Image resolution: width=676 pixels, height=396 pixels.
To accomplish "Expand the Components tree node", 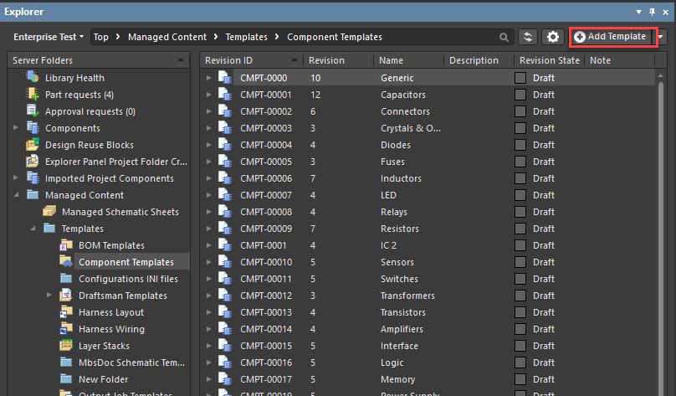I will (16, 128).
